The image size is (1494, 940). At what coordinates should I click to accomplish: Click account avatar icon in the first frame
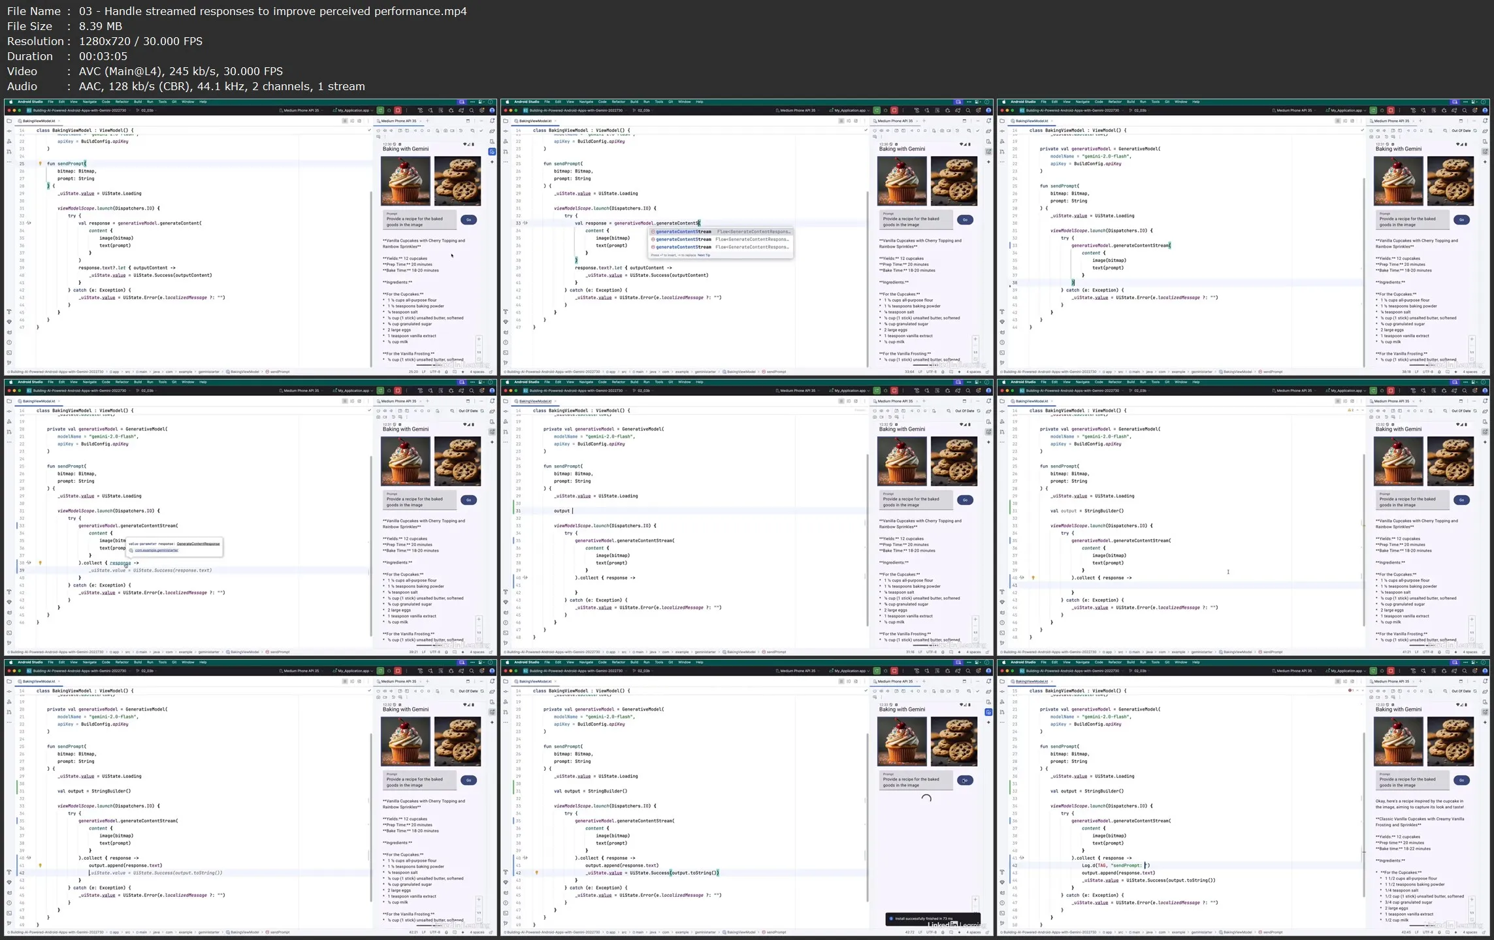coord(492,110)
